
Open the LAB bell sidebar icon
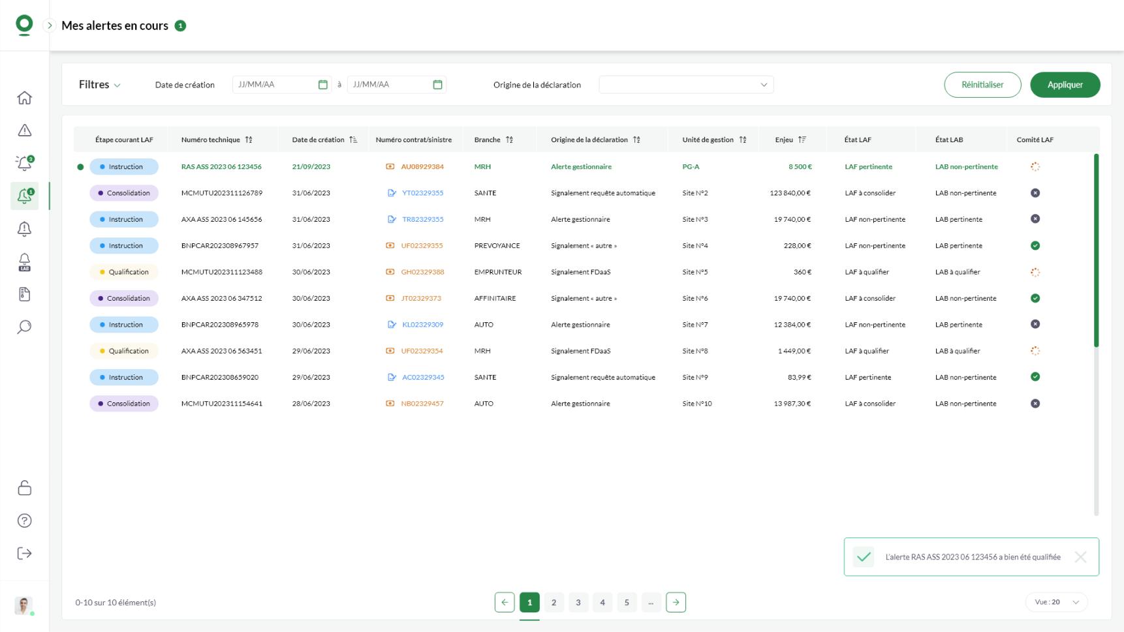coord(24,262)
